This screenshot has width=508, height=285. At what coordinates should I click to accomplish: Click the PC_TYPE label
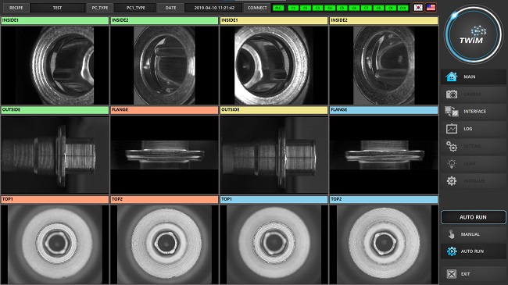[100, 8]
